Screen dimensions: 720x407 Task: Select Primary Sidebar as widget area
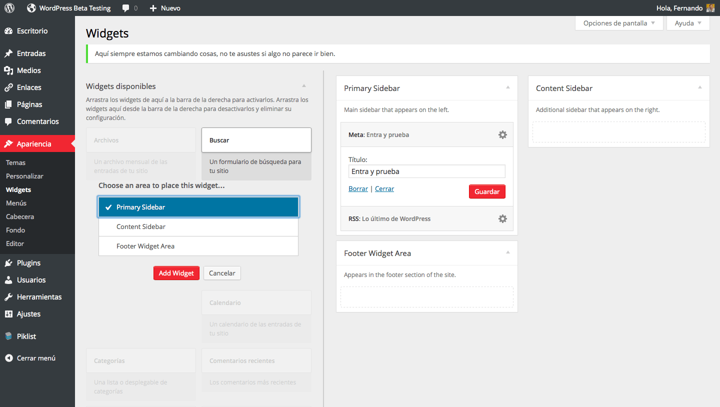(x=198, y=207)
